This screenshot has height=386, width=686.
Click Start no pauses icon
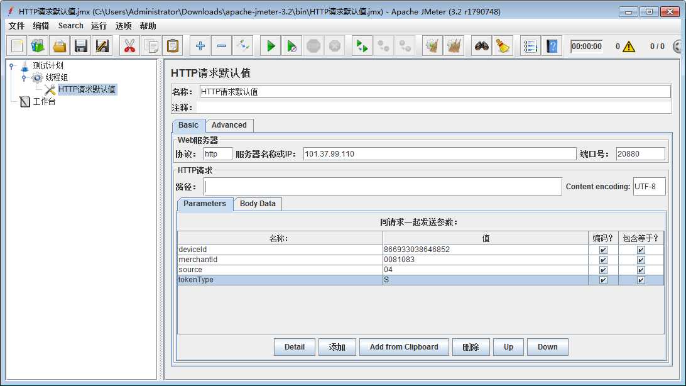pos(292,46)
